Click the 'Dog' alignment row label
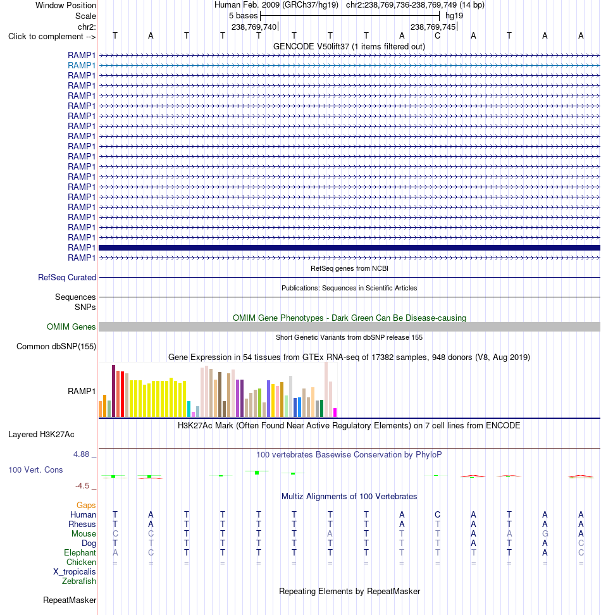Screen dimensions: 601x615 point(89,544)
